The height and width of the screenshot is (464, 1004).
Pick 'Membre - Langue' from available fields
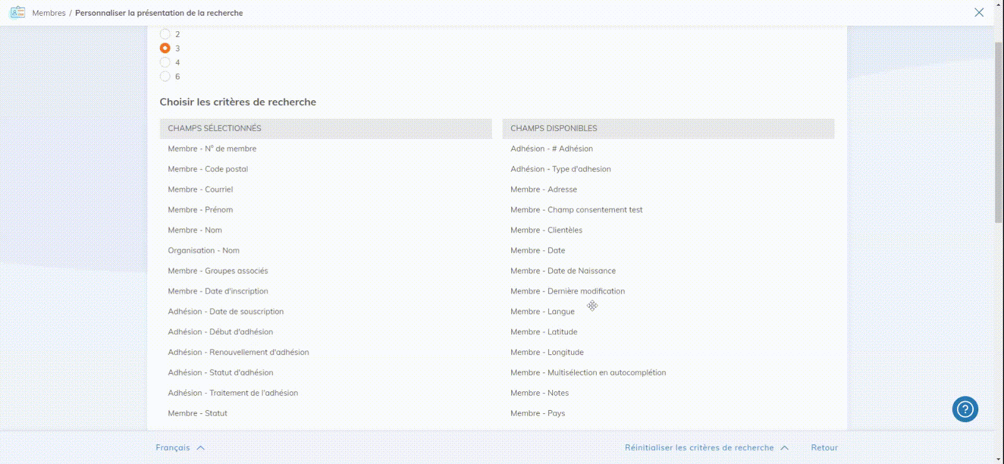tap(542, 312)
